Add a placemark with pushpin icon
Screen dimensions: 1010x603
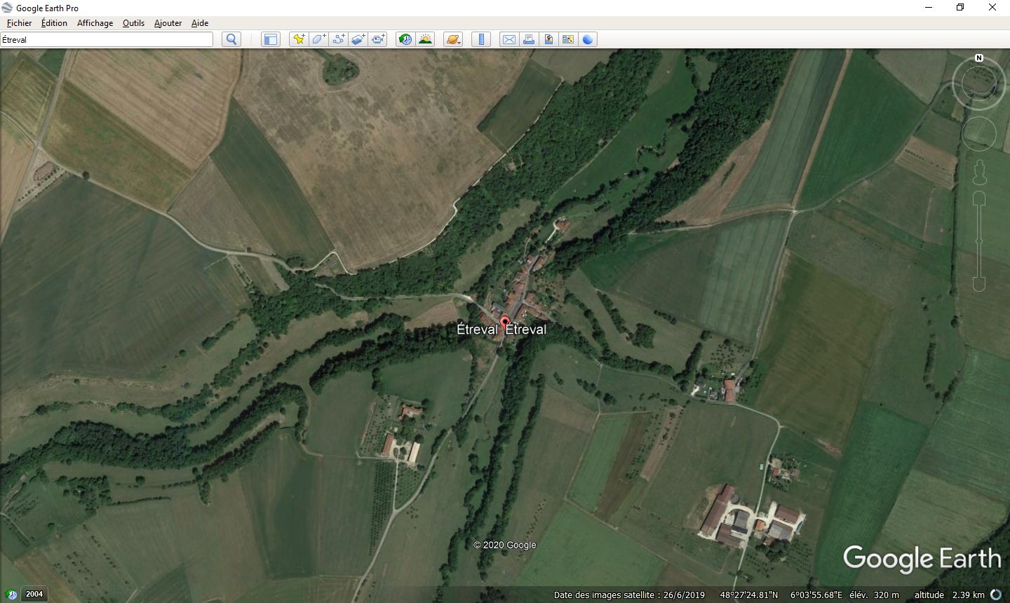tap(299, 39)
